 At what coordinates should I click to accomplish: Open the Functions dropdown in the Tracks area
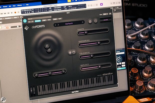9,18
